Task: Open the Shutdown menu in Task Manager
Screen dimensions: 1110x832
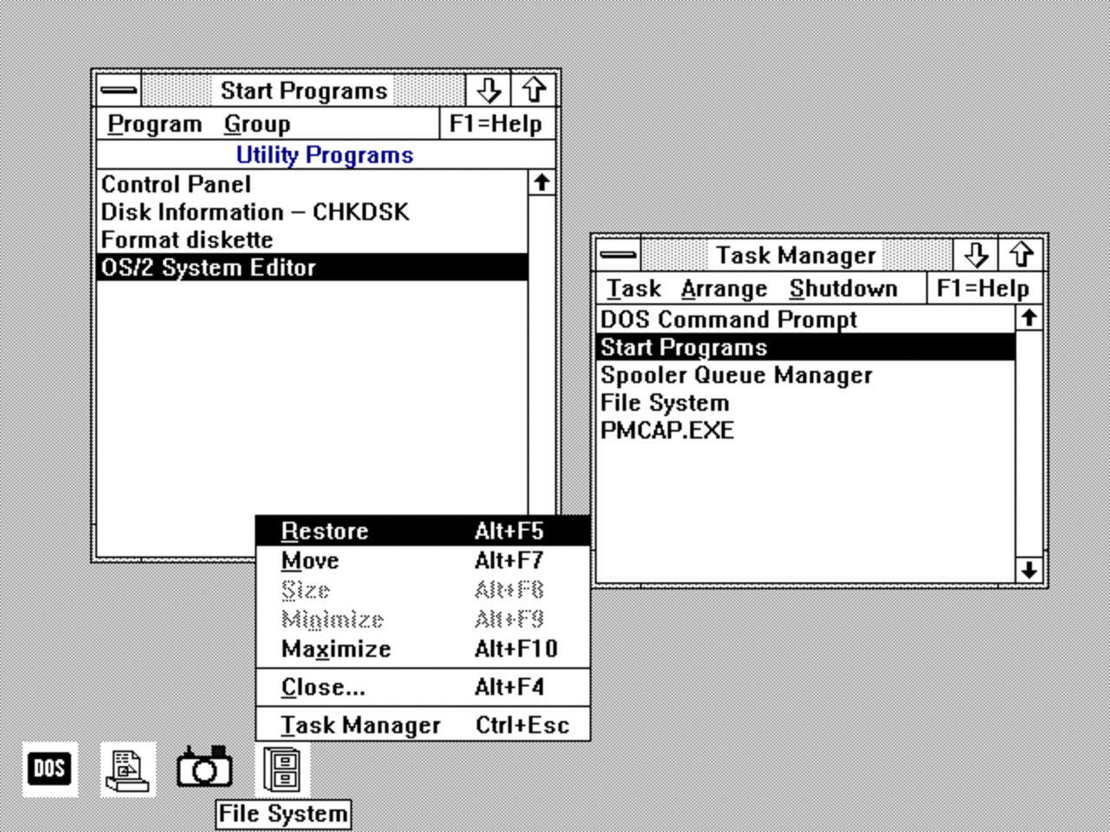Action: tap(843, 289)
